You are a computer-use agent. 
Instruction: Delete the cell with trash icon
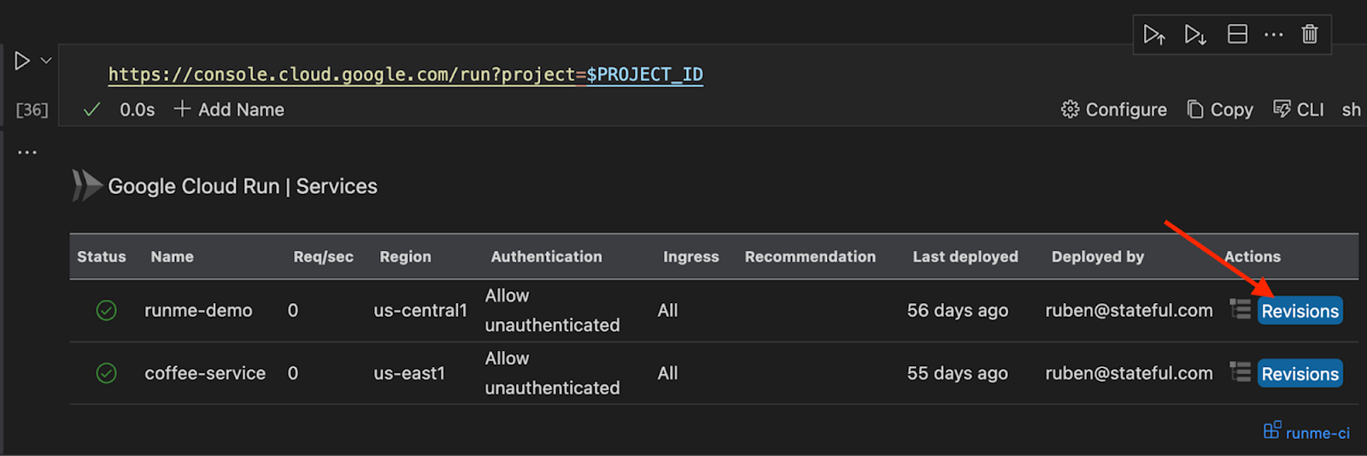[1310, 34]
